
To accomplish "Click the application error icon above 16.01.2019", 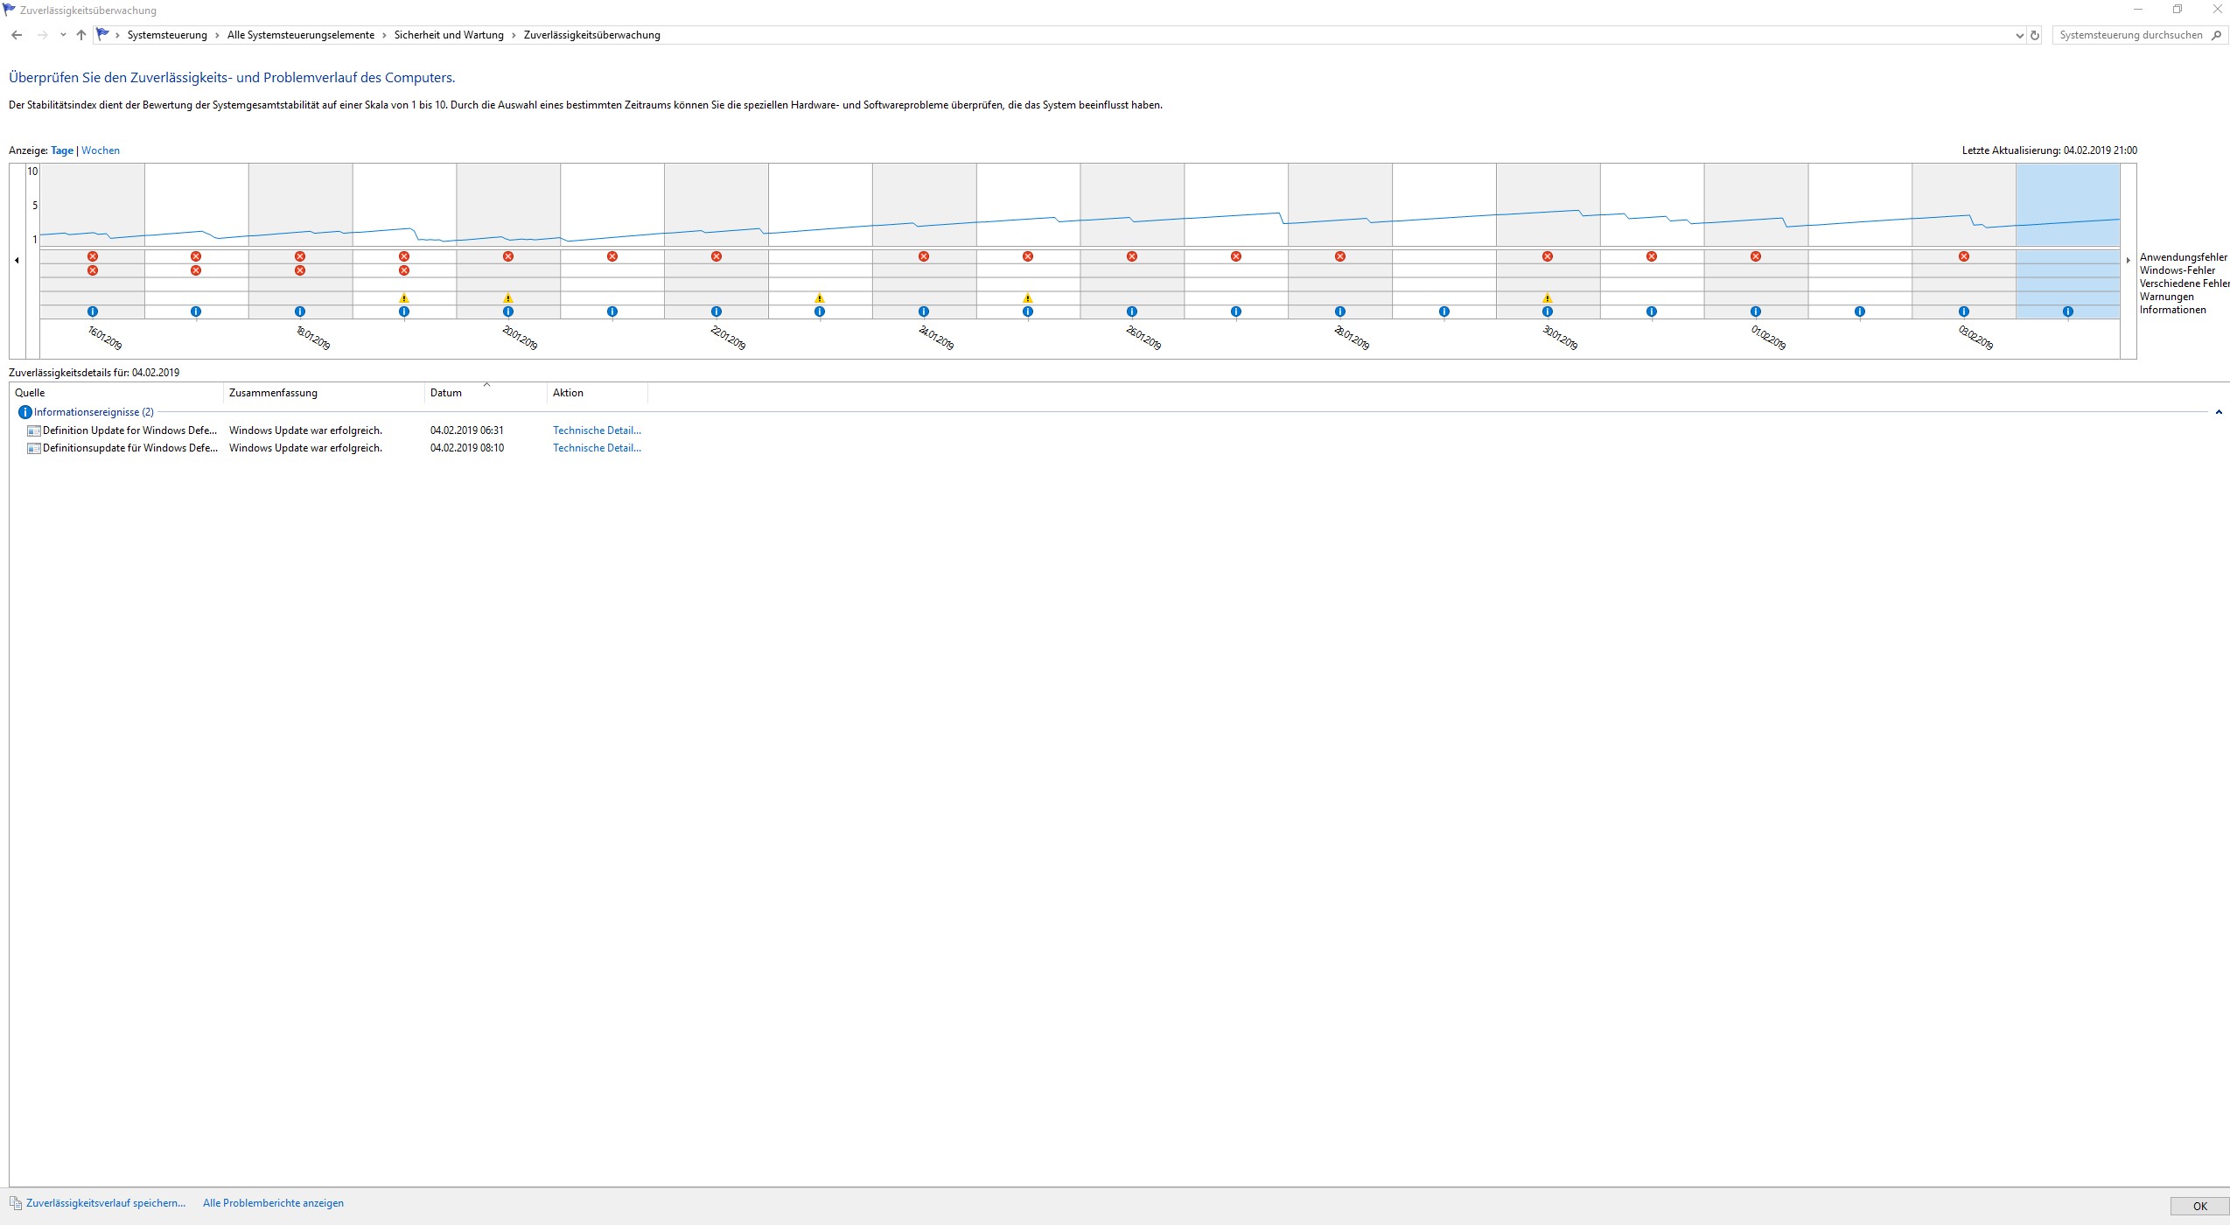I will (x=93, y=256).
